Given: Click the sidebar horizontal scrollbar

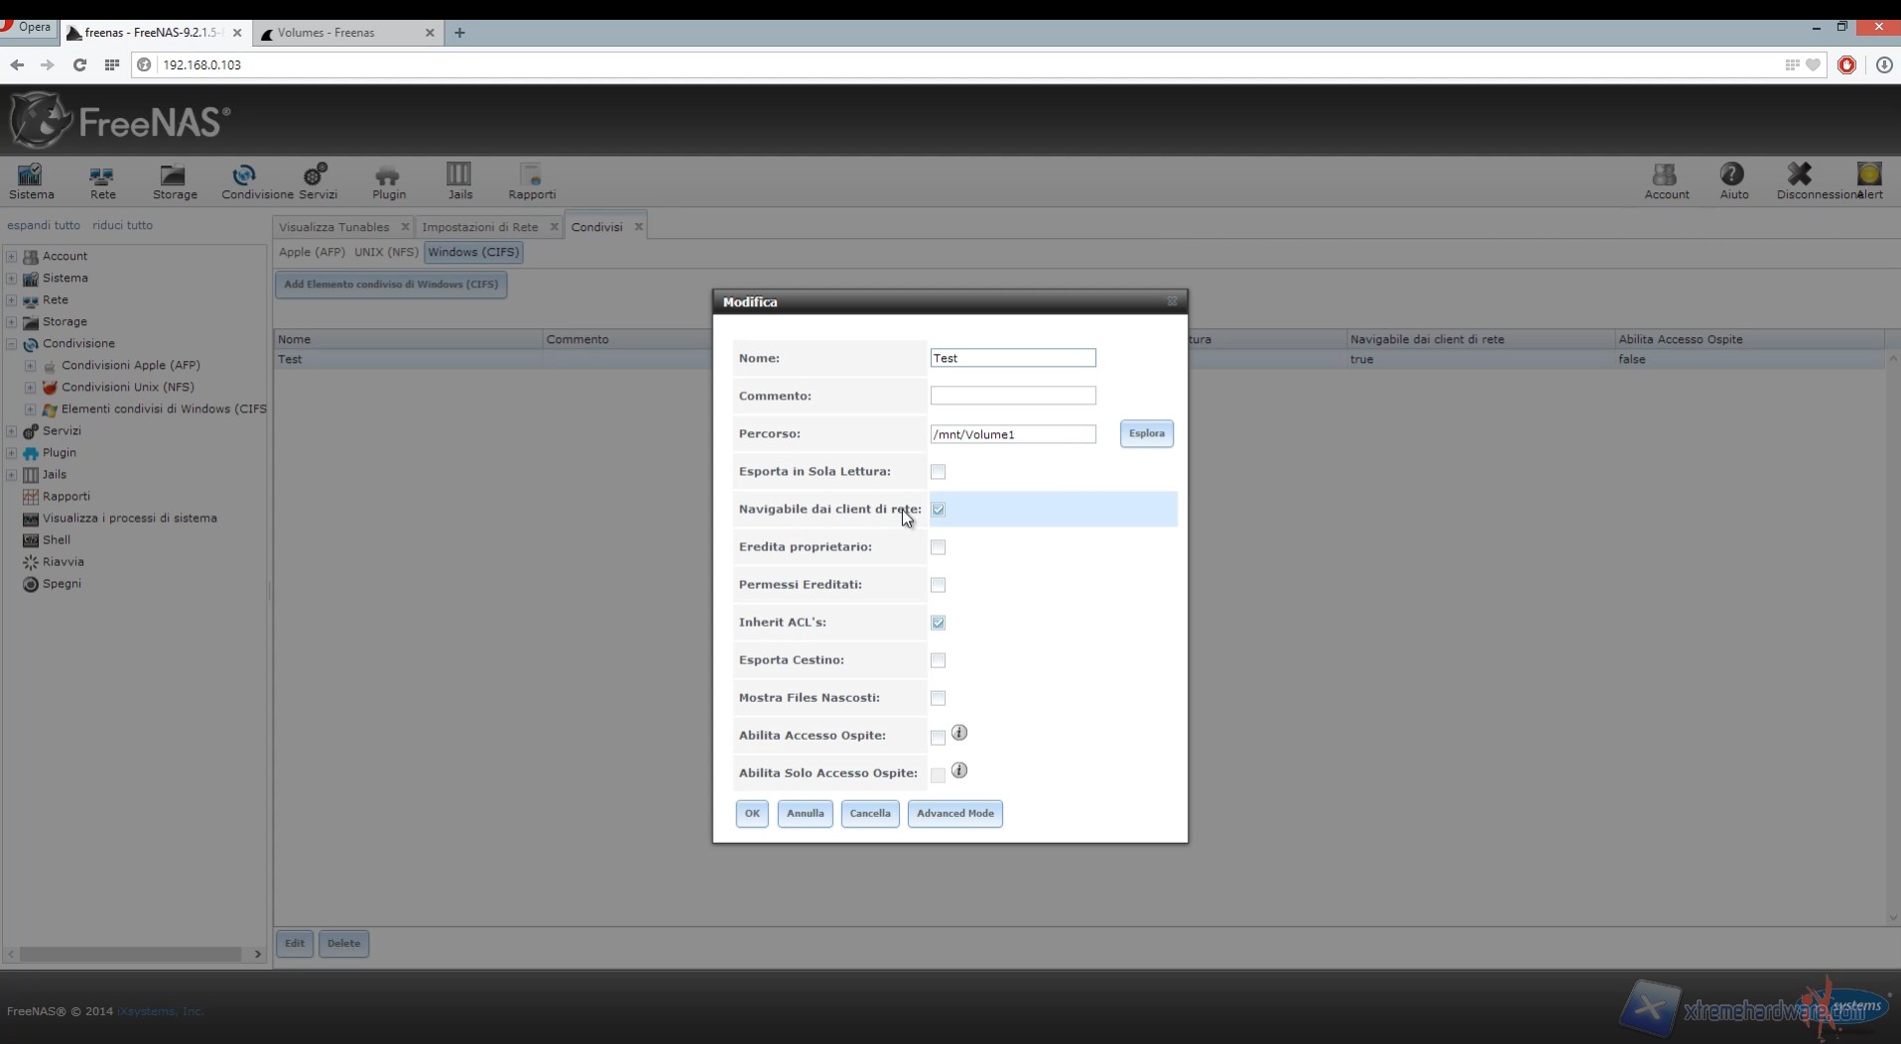Looking at the screenshot, I should pyautogui.click(x=130, y=954).
